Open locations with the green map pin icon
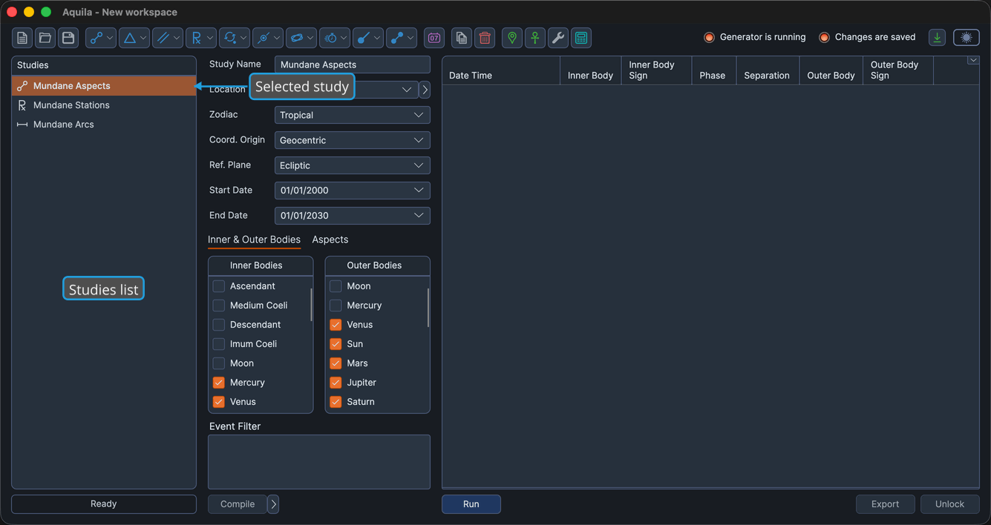Viewport: 991px width, 525px height. click(x=512, y=38)
